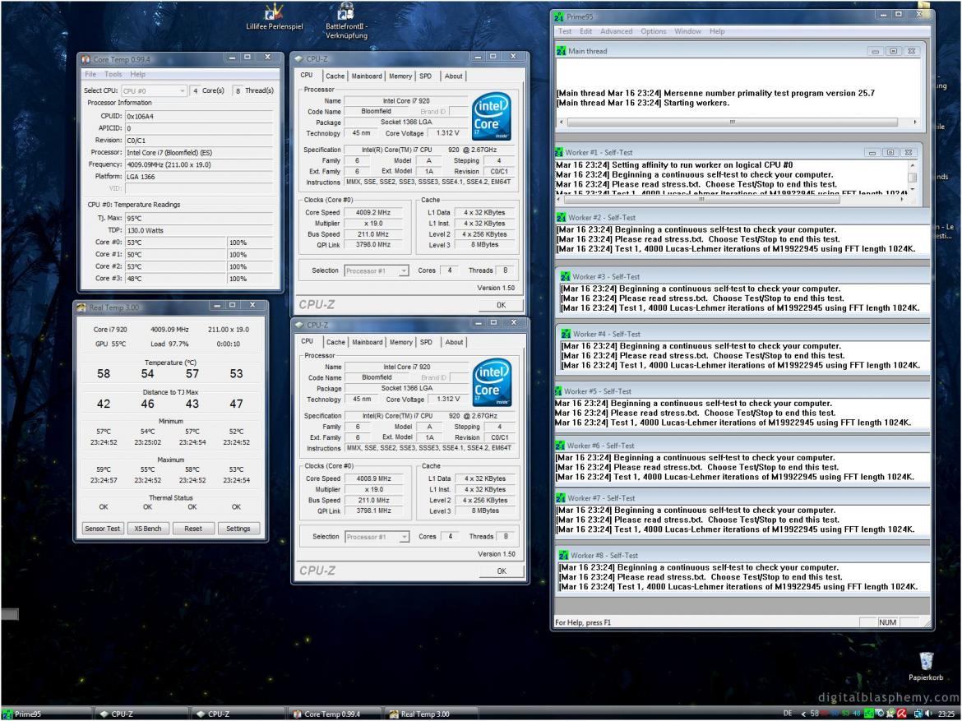Click OK in the upper CPU-Z window
962x721 pixels.
501,305
